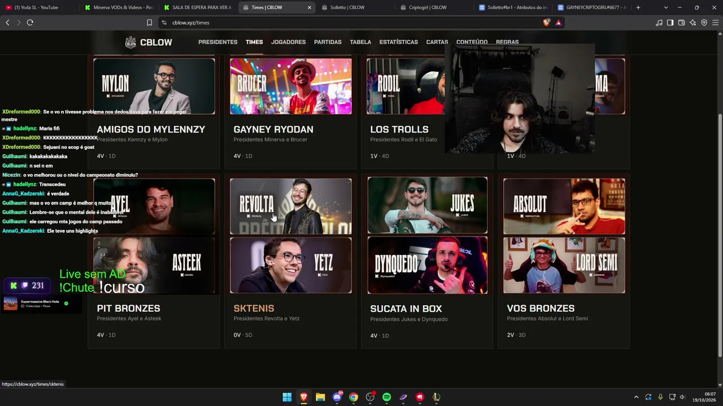
Task: Click the Windows Start button
Action: click(x=287, y=397)
